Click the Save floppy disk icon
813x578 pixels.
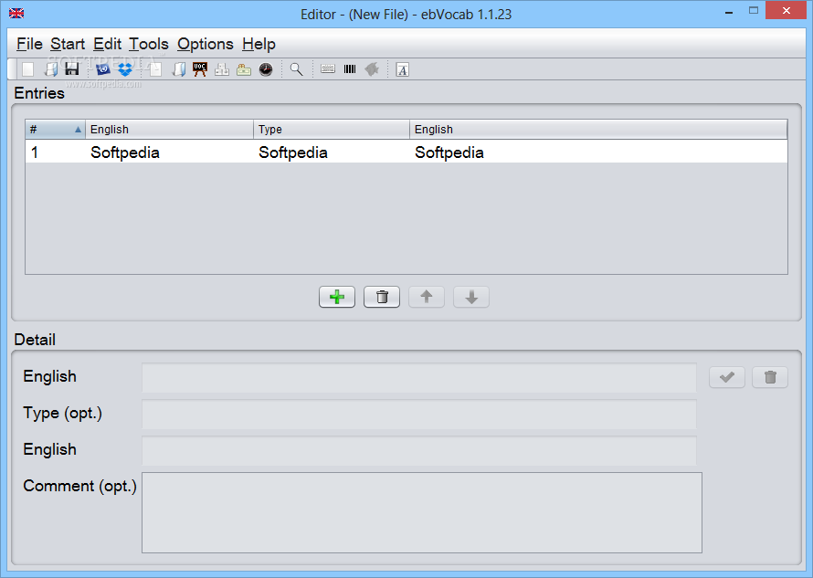pos(72,69)
